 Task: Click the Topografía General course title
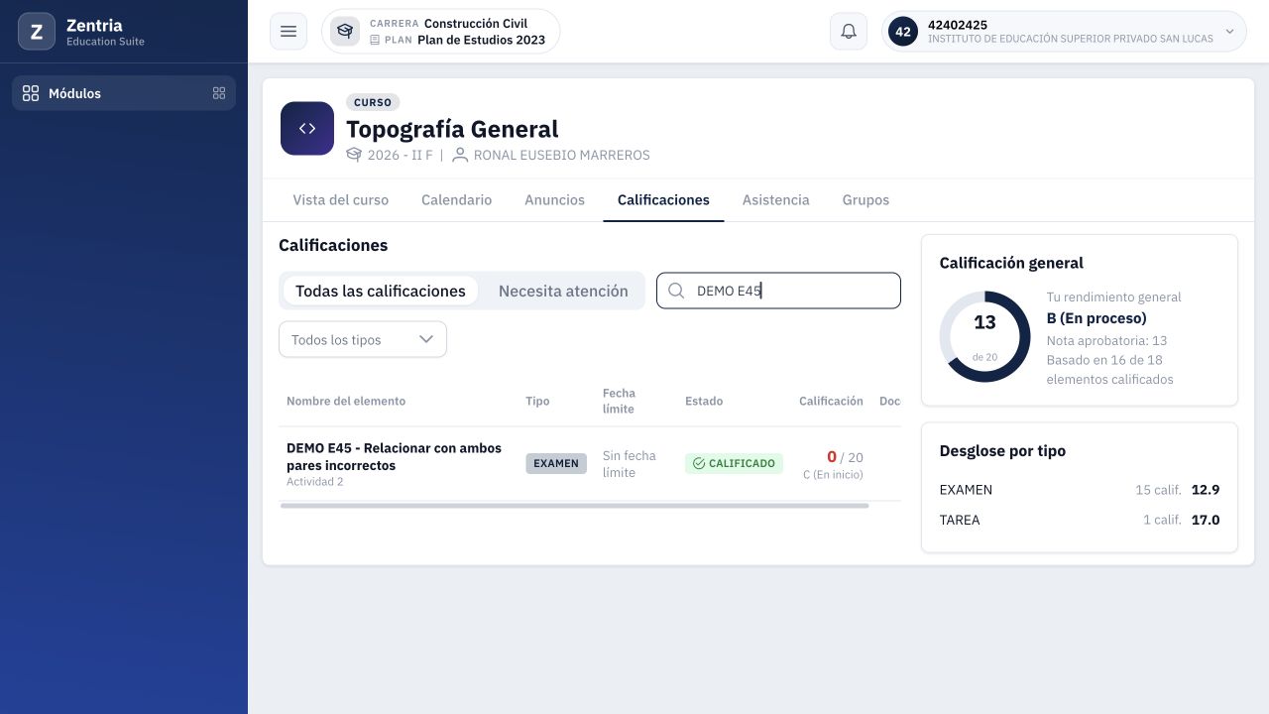tap(452, 129)
